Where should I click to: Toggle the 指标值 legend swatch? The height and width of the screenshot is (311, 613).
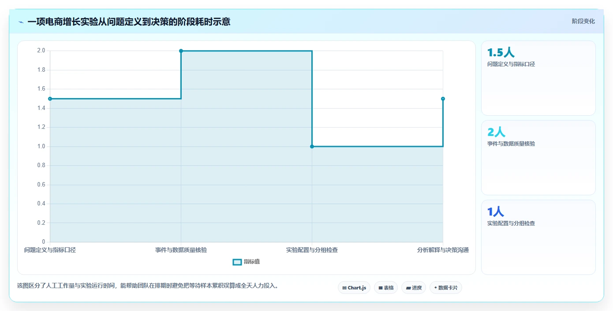click(x=237, y=262)
